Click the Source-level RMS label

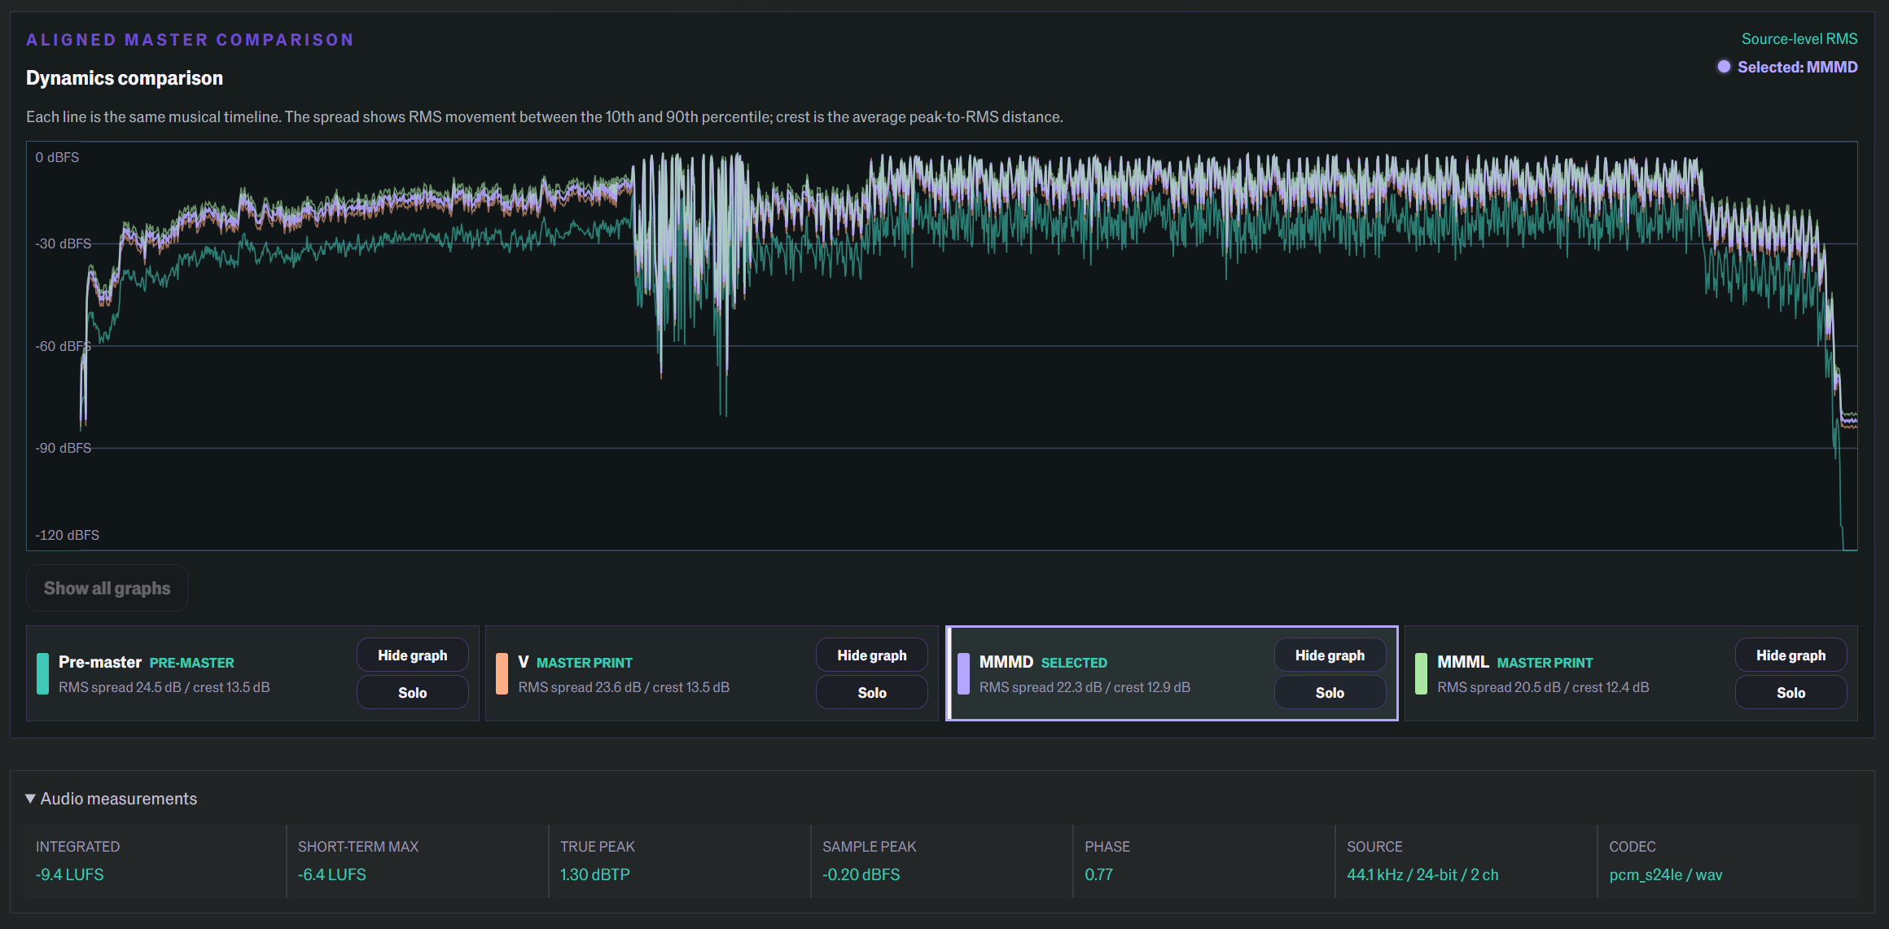[1799, 39]
